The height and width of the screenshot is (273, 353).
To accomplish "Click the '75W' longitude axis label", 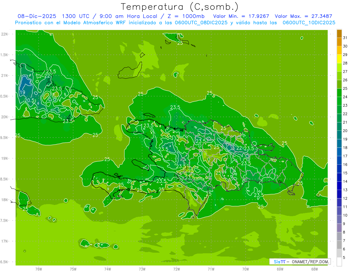I will coord(73,269).
